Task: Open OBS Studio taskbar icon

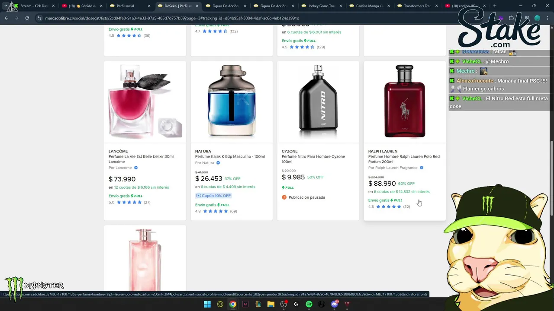Action: tap(283, 304)
